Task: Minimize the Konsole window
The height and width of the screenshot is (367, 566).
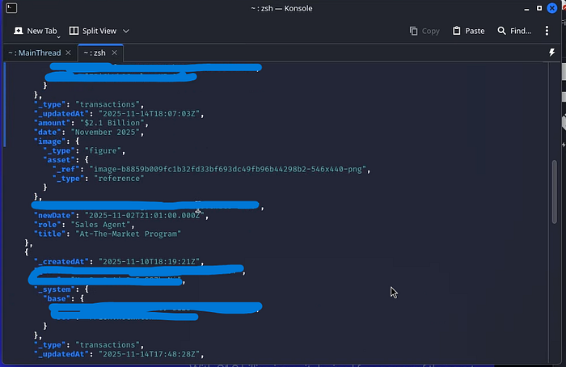Action: pyautogui.click(x=526, y=8)
